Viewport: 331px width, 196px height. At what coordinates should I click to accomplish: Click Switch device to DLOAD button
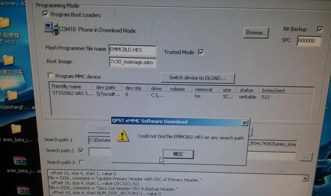197,78
